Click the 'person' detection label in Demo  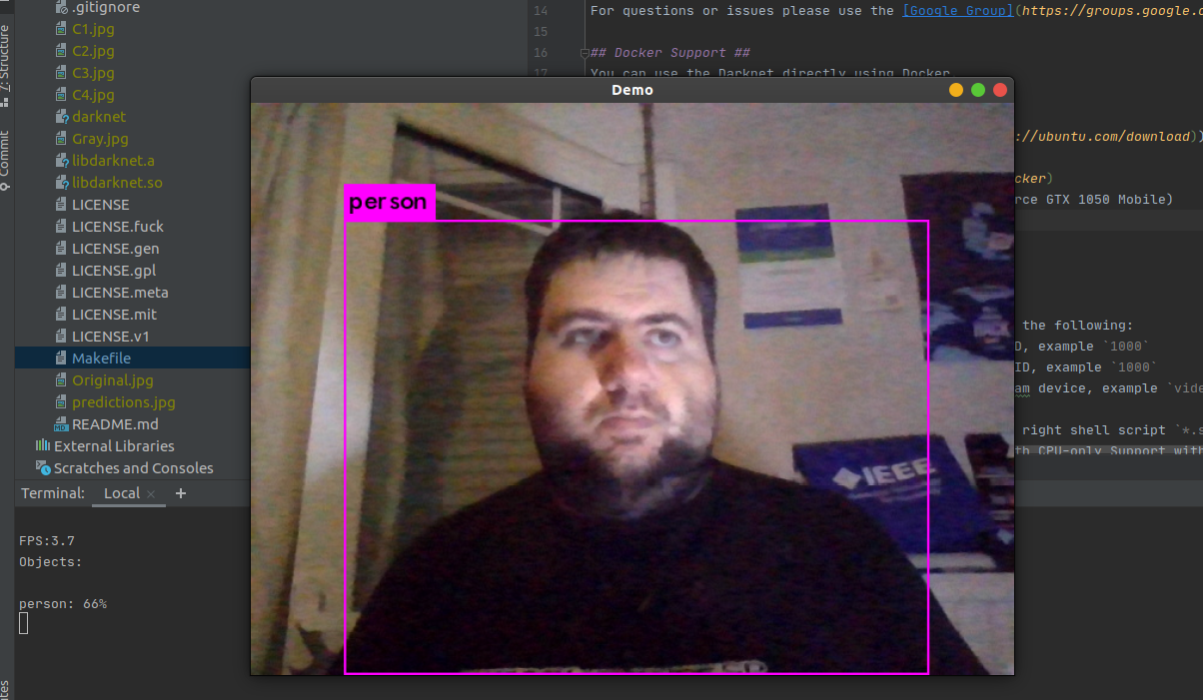[x=390, y=203]
